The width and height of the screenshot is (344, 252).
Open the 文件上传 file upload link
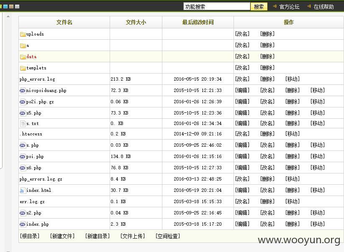point(133,236)
